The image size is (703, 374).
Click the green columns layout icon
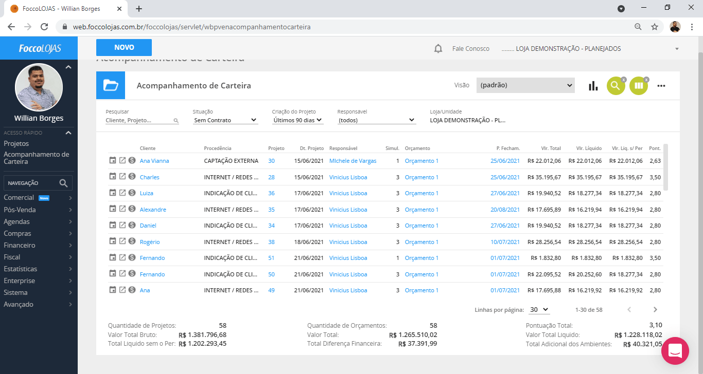tap(639, 86)
